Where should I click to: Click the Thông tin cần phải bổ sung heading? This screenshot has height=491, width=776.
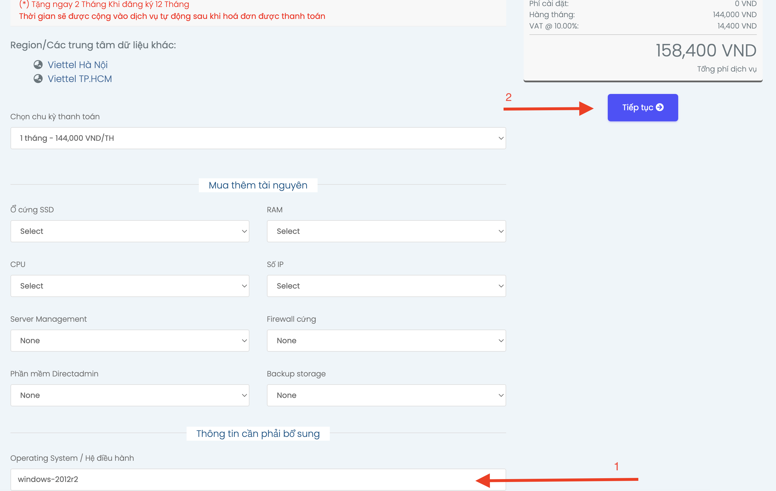[x=258, y=434]
